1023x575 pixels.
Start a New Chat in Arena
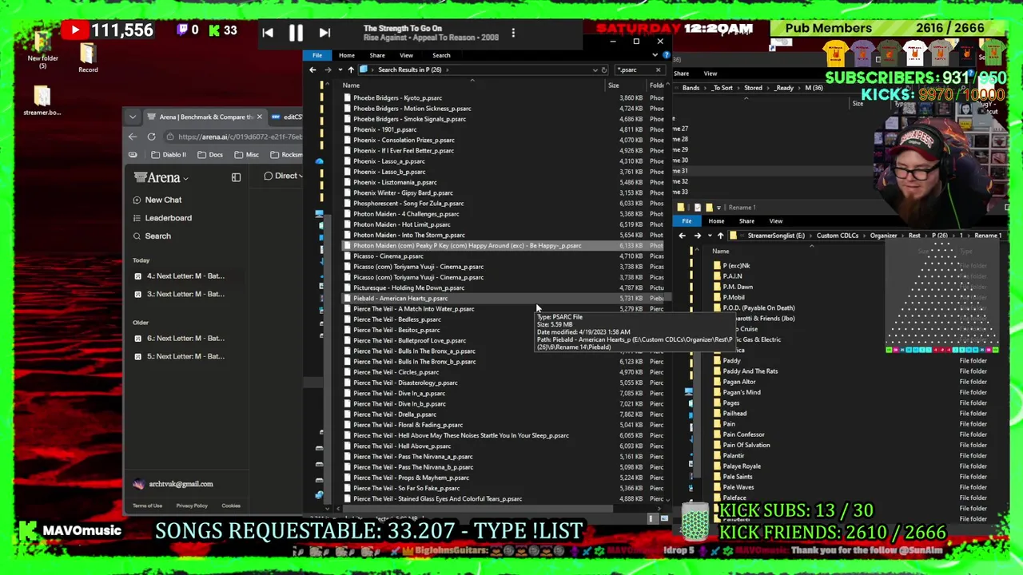click(157, 200)
